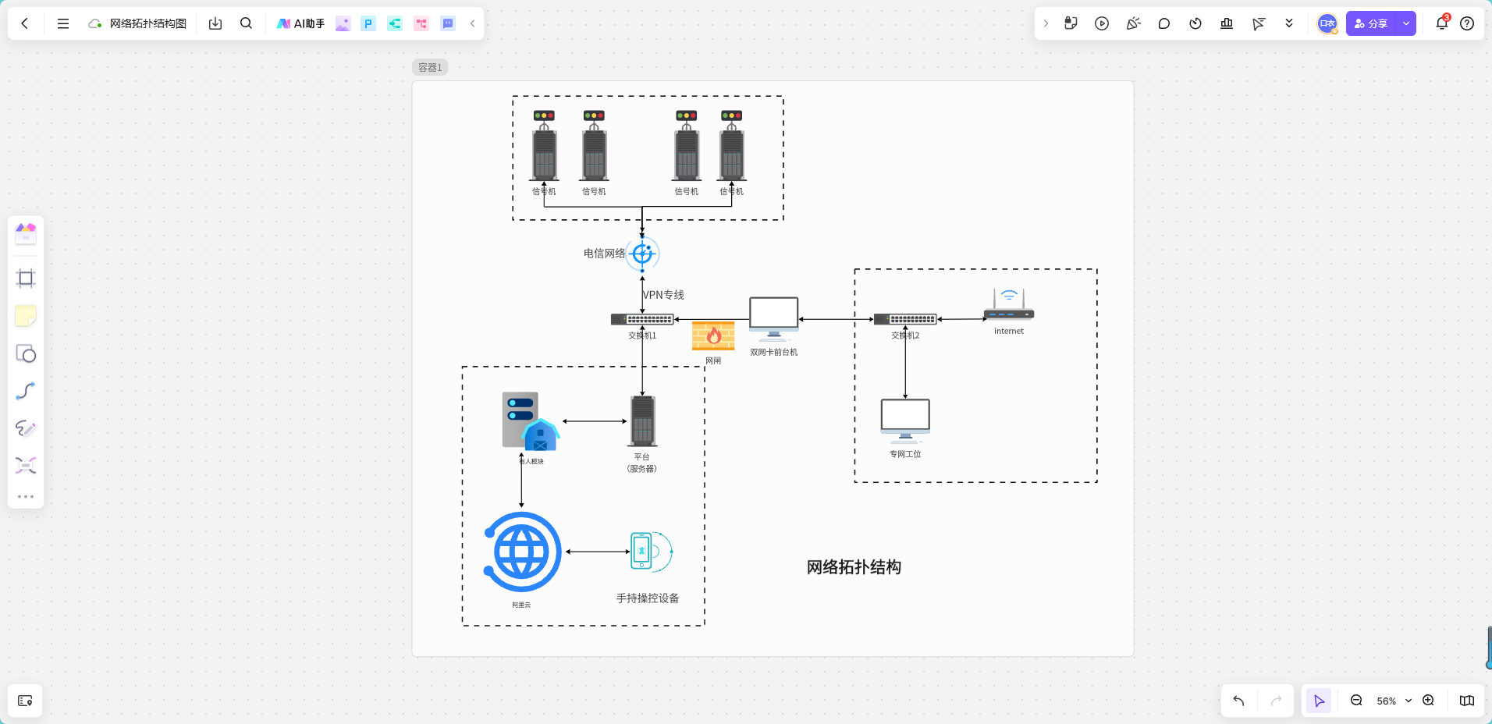The width and height of the screenshot is (1492, 724).
Task: Open the comments bubble icon
Action: coord(1164,23)
